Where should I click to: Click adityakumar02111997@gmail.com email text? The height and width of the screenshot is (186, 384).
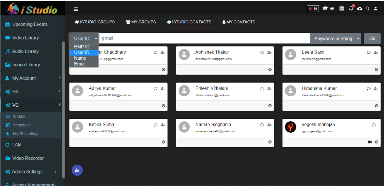click(111, 95)
